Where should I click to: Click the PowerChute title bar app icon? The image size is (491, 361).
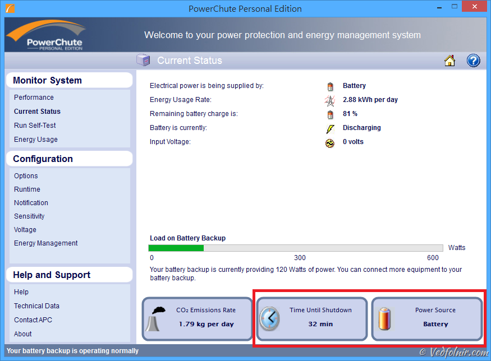pyautogui.click(x=10, y=8)
